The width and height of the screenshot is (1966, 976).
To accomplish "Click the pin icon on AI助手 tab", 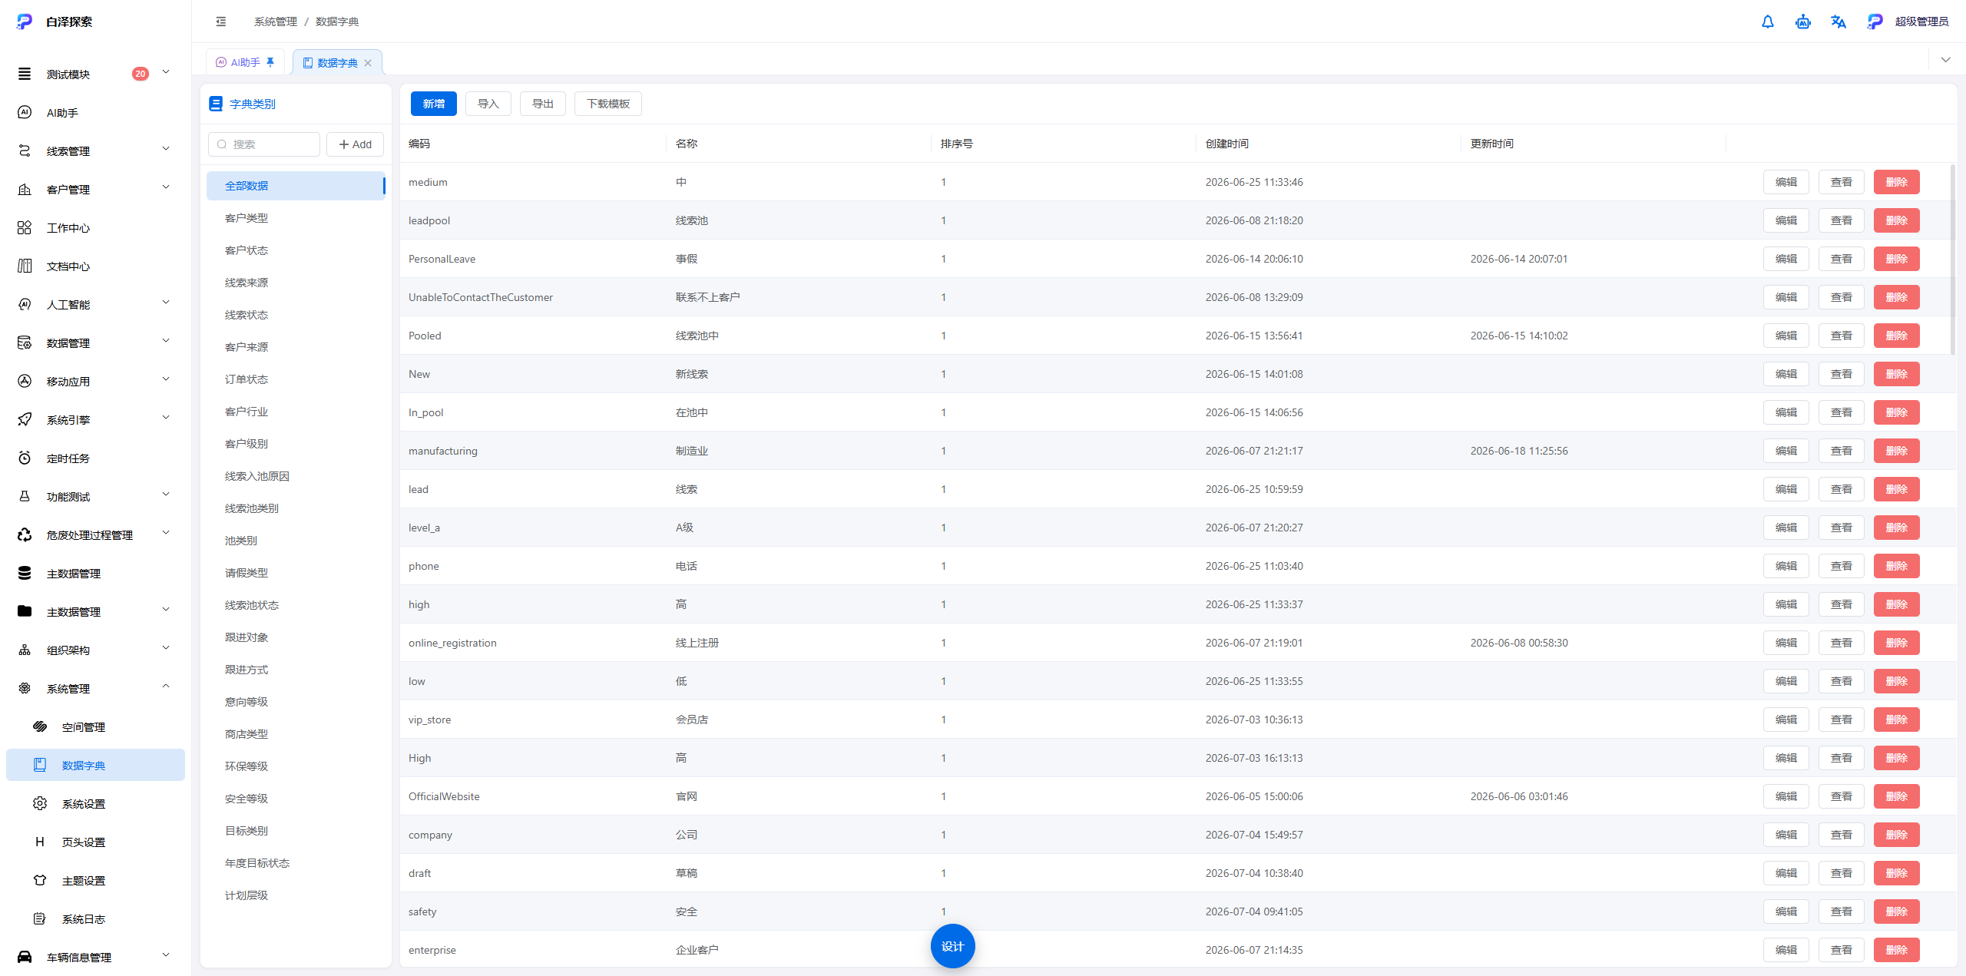I will [x=270, y=62].
